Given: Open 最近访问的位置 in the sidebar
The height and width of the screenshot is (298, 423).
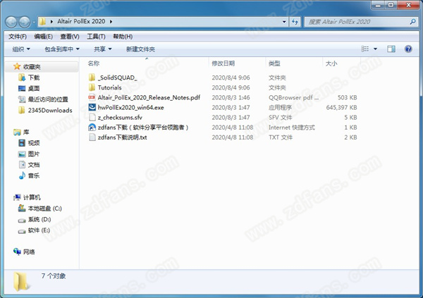Looking at the screenshot, I should 48,99.
